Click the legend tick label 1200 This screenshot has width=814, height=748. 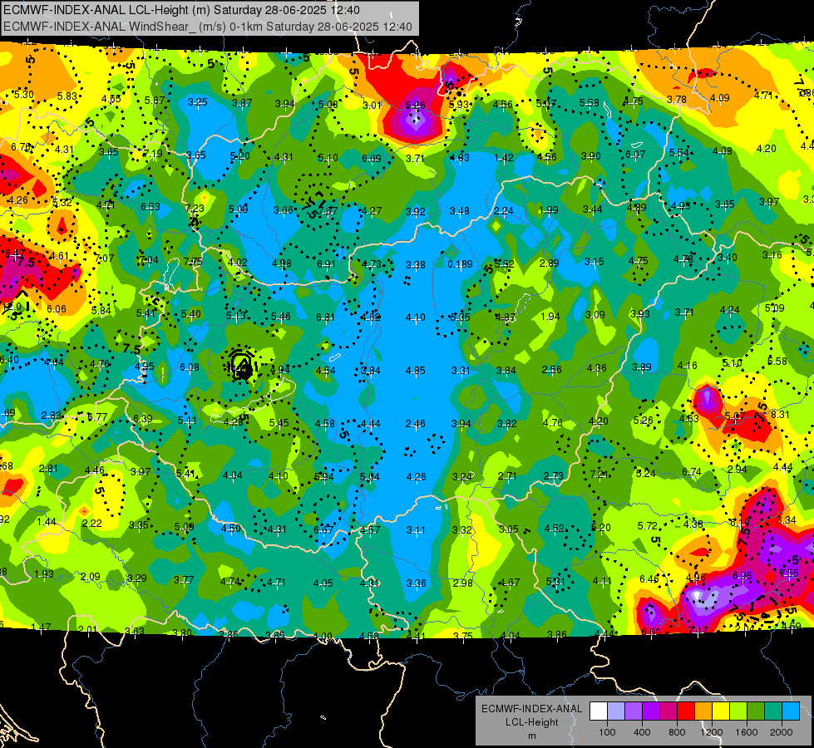[712, 732]
